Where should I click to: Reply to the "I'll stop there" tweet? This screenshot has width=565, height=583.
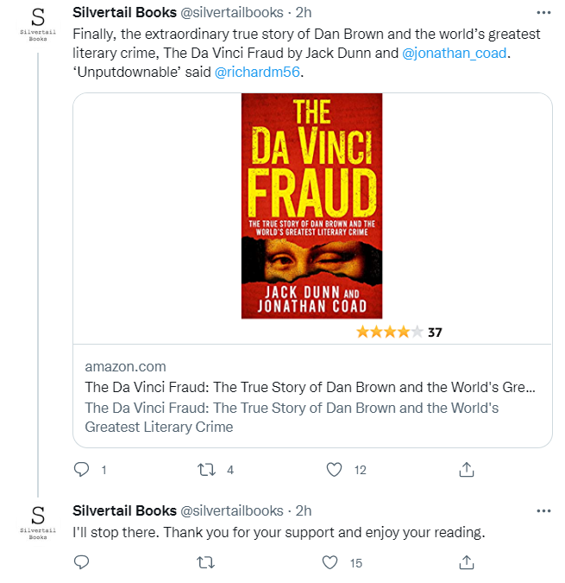click(x=83, y=562)
